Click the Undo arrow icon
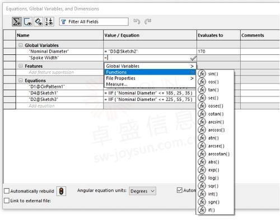Image resolution: width=280 pixels, height=222 pixels. point(137,21)
